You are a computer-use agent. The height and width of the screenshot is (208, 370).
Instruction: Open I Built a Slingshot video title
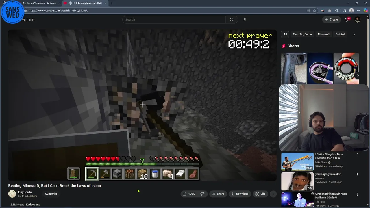tap(329, 156)
